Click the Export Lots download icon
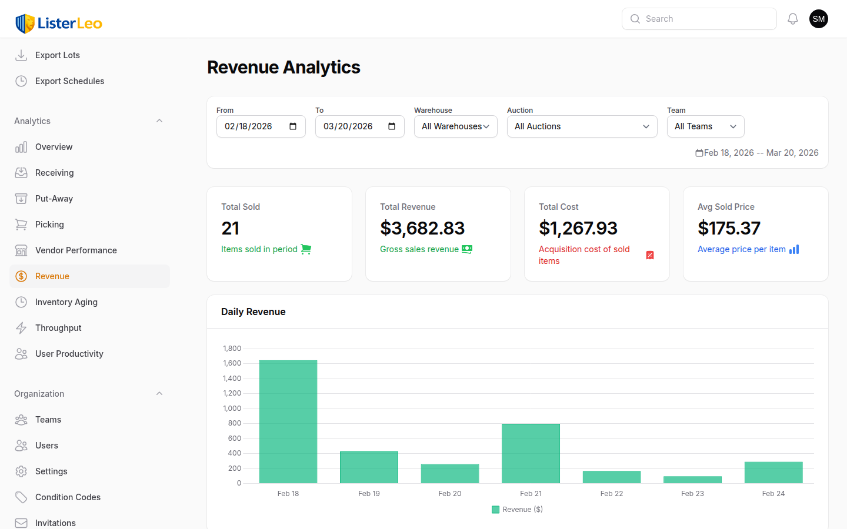 [21, 55]
